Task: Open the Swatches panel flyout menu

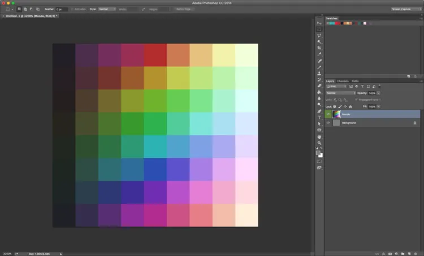Action: [421, 19]
